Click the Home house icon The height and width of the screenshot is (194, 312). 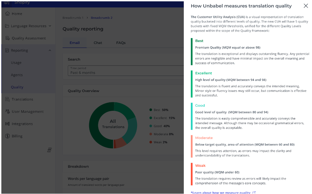point(7,13)
